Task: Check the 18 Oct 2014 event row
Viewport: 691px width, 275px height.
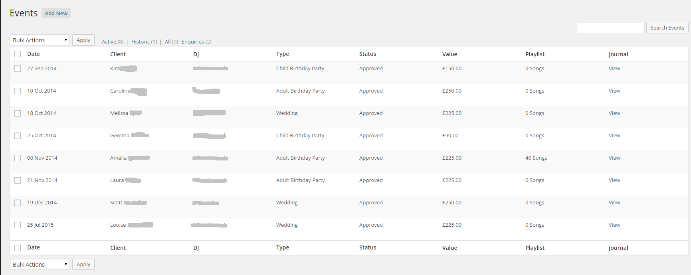Action: (x=18, y=113)
